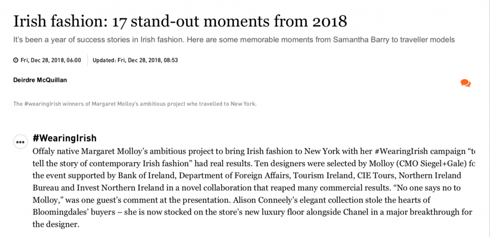Open the orange comments speech bubble icon
Screen dimensions: 490x237
click(x=466, y=83)
